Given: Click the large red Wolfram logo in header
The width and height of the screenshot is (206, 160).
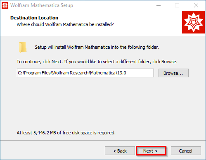Looking at the screenshot, I should point(193,22).
